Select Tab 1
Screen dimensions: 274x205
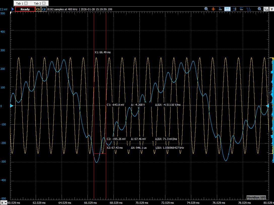(x=20, y=3)
